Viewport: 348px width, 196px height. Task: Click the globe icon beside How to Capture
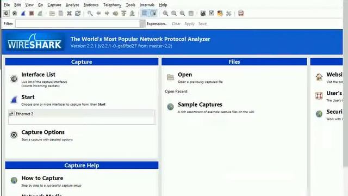(14, 180)
